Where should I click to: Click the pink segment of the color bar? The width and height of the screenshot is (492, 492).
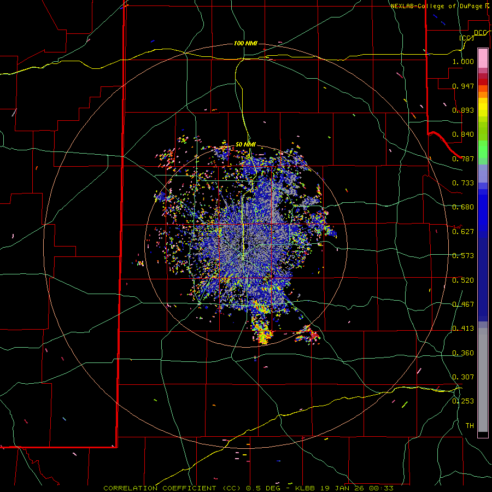click(x=483, y=58)
